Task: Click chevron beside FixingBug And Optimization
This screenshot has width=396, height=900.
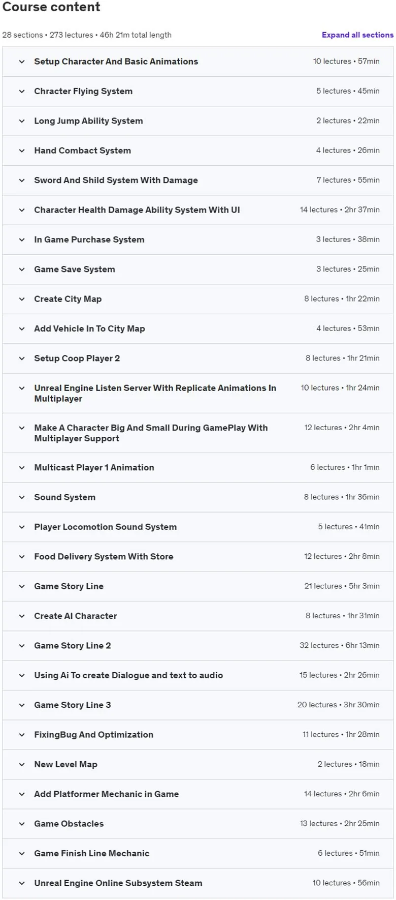Action: [x=22, y=735]
